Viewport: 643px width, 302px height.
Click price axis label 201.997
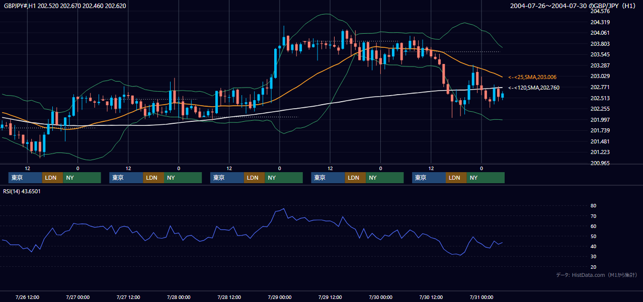coord(600,120)
